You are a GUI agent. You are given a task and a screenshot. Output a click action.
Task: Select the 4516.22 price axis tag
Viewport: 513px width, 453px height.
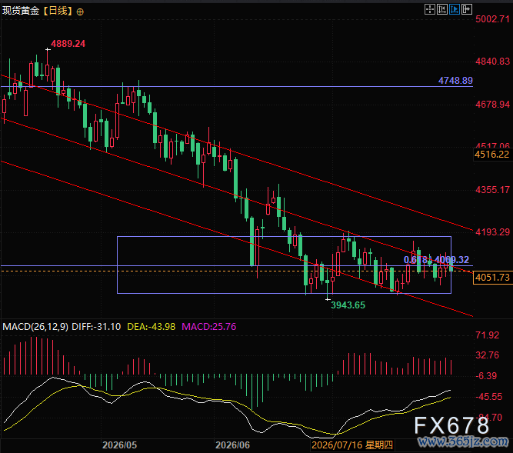click(x=491, y=155)
